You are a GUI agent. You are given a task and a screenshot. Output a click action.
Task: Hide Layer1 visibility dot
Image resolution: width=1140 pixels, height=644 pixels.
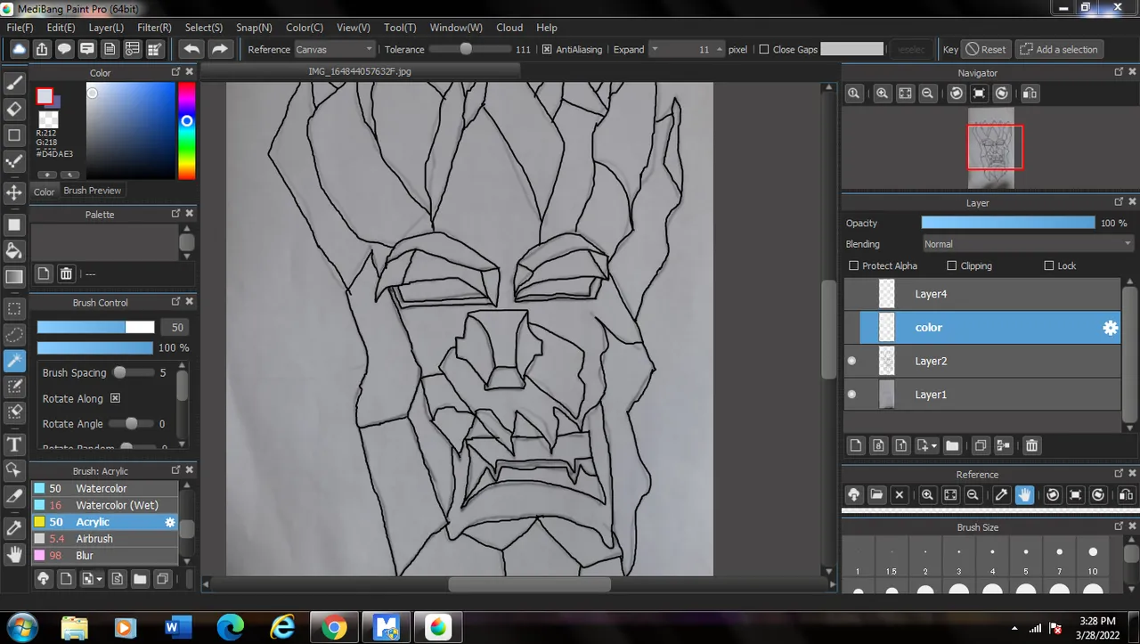851,395
